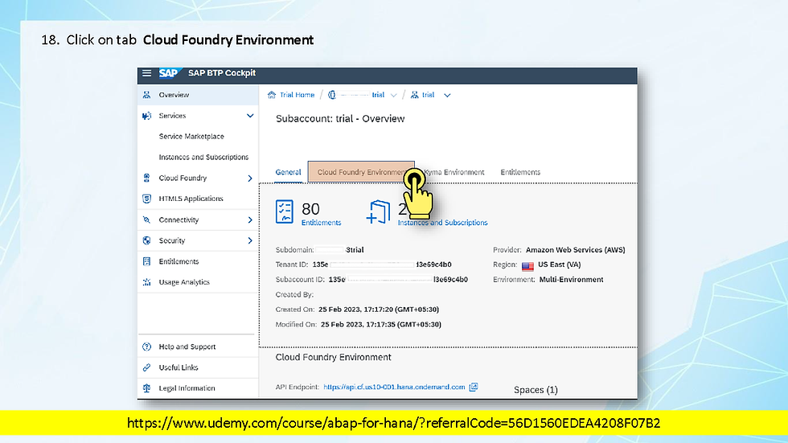Click the 'Cloud Foundry Environment' section heading
The image size is (788, 443).
[x=333, y=358]
